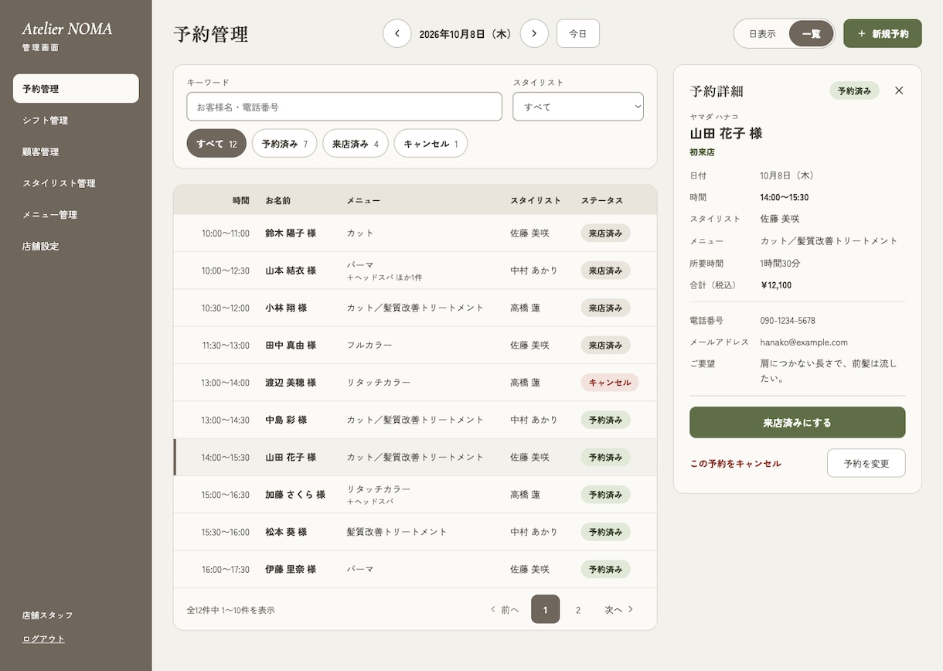
Task: Click 次へ pagination button
Action: point(619,610)
